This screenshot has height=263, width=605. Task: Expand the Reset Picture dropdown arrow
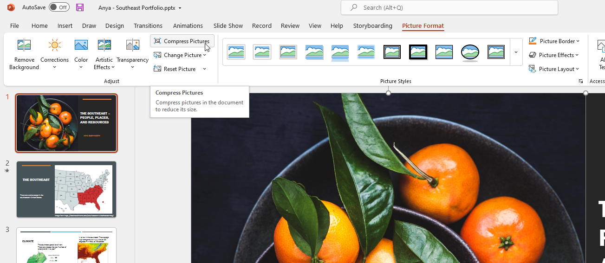(204, 69)
